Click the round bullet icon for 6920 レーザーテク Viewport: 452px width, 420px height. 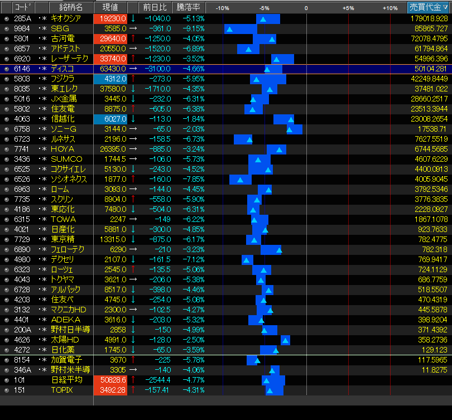(7, 59)
